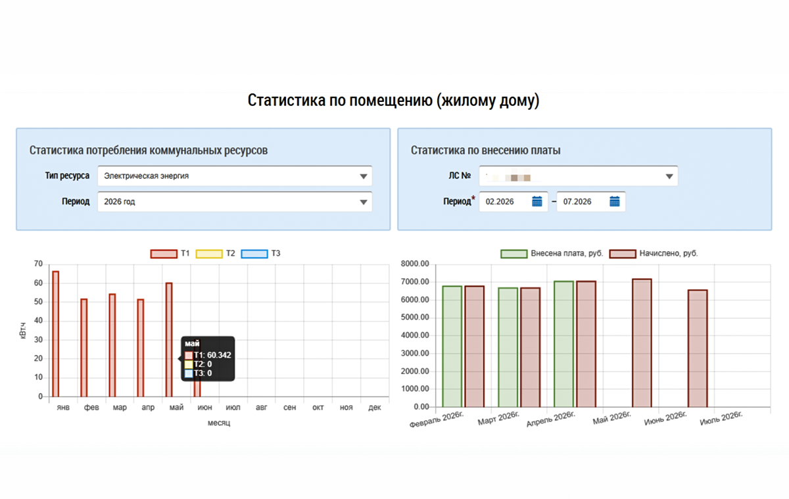The height and width of the screenshot is (499, 789).
Task: Click the red charged bar for Апрель 2026г.
Action: [x=586, y=344]
